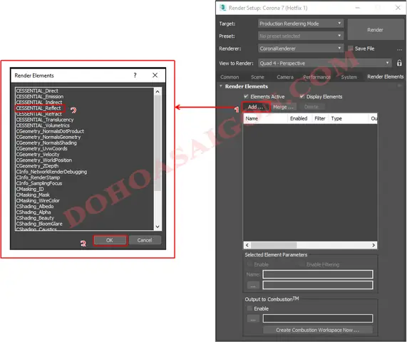This screenshot has width=407, height=342.
Task: Toggle the Enable Filtering checkbox
Action: [x=302, y=264]
